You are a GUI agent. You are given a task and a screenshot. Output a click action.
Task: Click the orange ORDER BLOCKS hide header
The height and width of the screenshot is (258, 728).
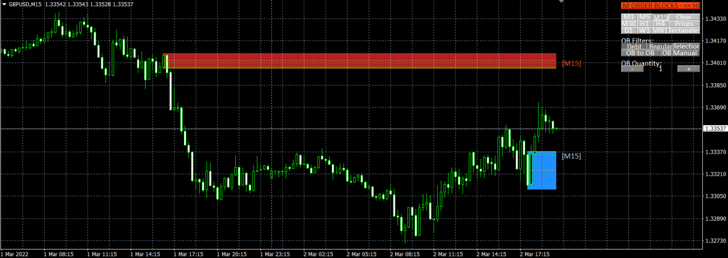click(661, 6)
